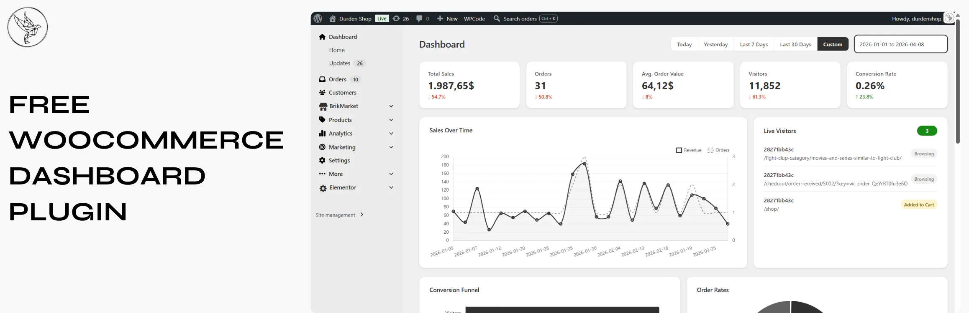Switch to Last 7 Days range
Viewport: 969px width, 313px height.
pos(754,44)
